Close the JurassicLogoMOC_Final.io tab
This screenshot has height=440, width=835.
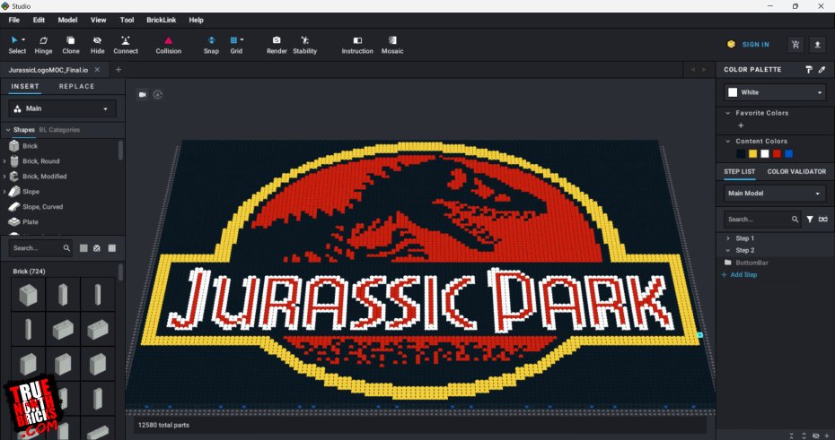97,70
